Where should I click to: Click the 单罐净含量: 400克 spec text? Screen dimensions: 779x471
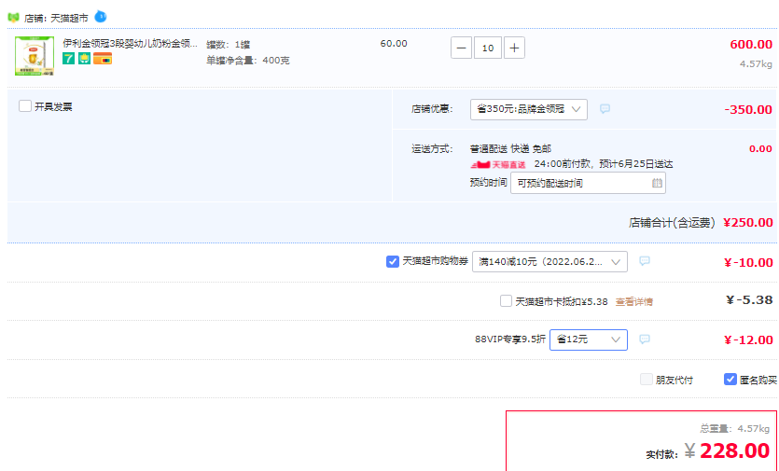coord(248,61)
